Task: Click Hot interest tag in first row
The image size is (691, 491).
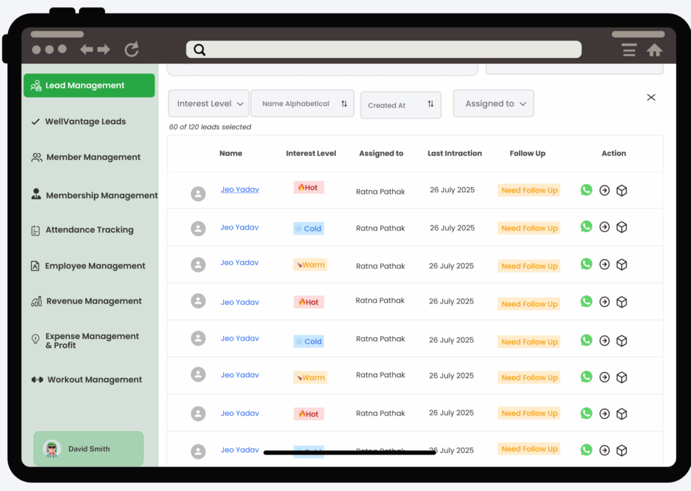Action: [x=308, y=187]
